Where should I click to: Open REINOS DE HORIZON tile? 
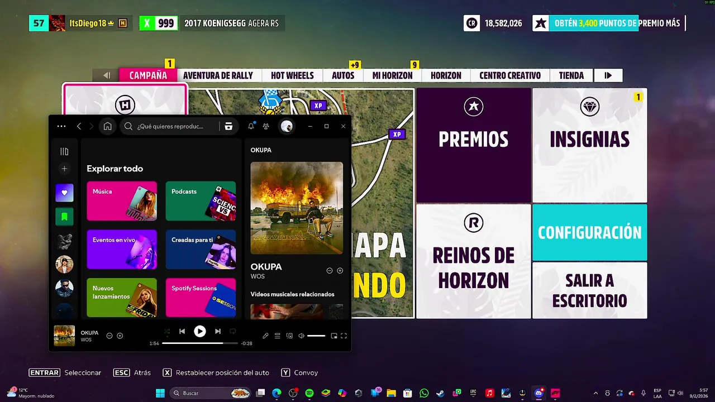pyautogui.click(x=473, y=261)
